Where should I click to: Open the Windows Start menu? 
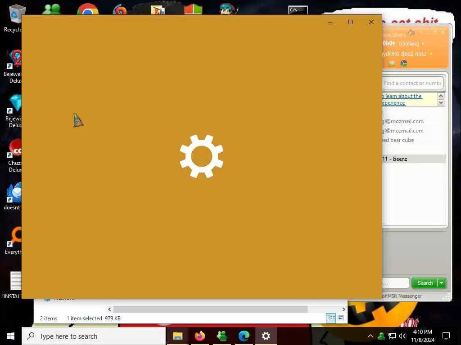11,336
